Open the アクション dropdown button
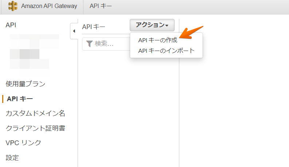The height and width of the screenshot is (167, 289). [x=152, y=25]
